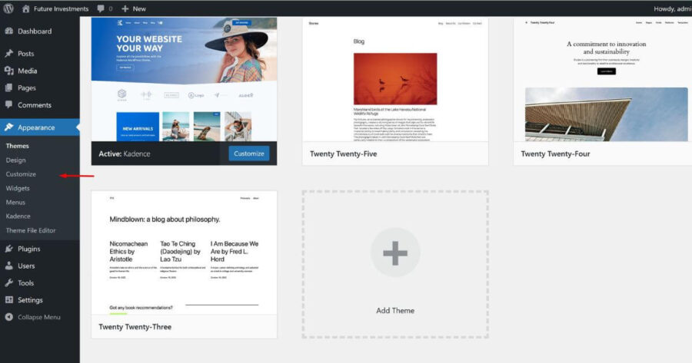Click the large plus icon in Add Theme
The width and height of the screenshot is (692, 363).
tap(395, 252)
